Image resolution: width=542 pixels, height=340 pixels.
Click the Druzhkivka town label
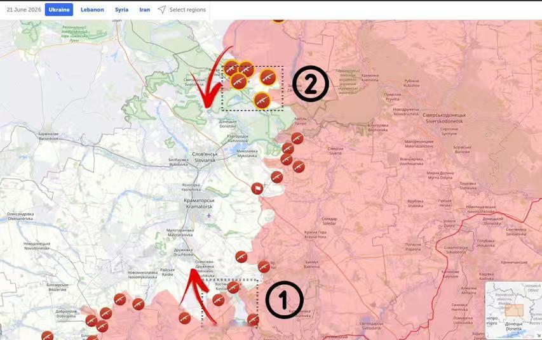[x=183, y=252]
